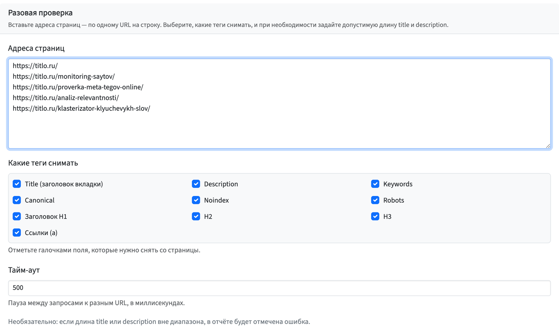
Task: Click the proverka-meta-tegov-online URL line
Action: click(x=78, y=87)
